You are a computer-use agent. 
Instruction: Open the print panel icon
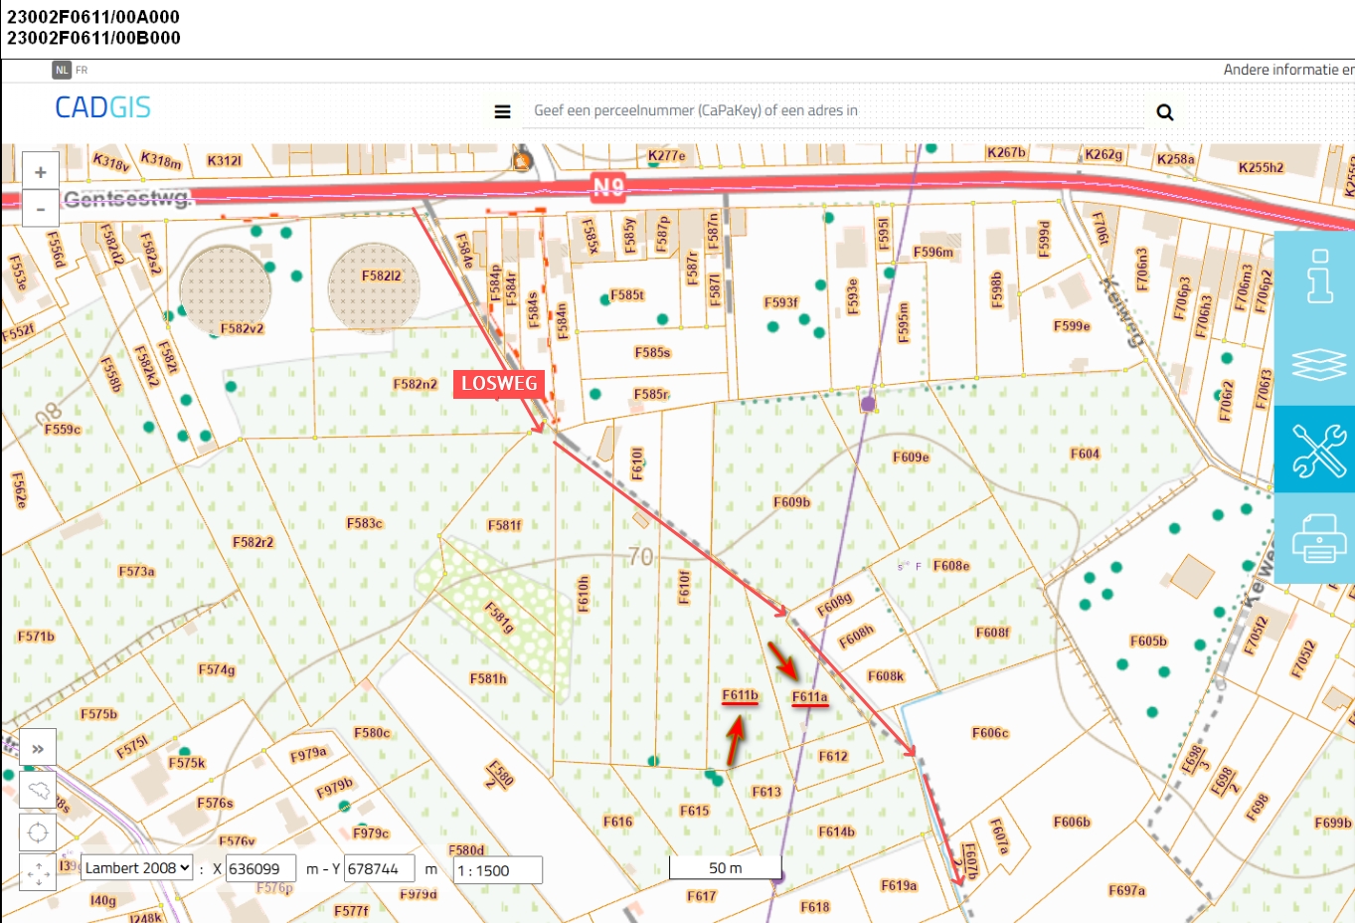[x=1318, y=538]
